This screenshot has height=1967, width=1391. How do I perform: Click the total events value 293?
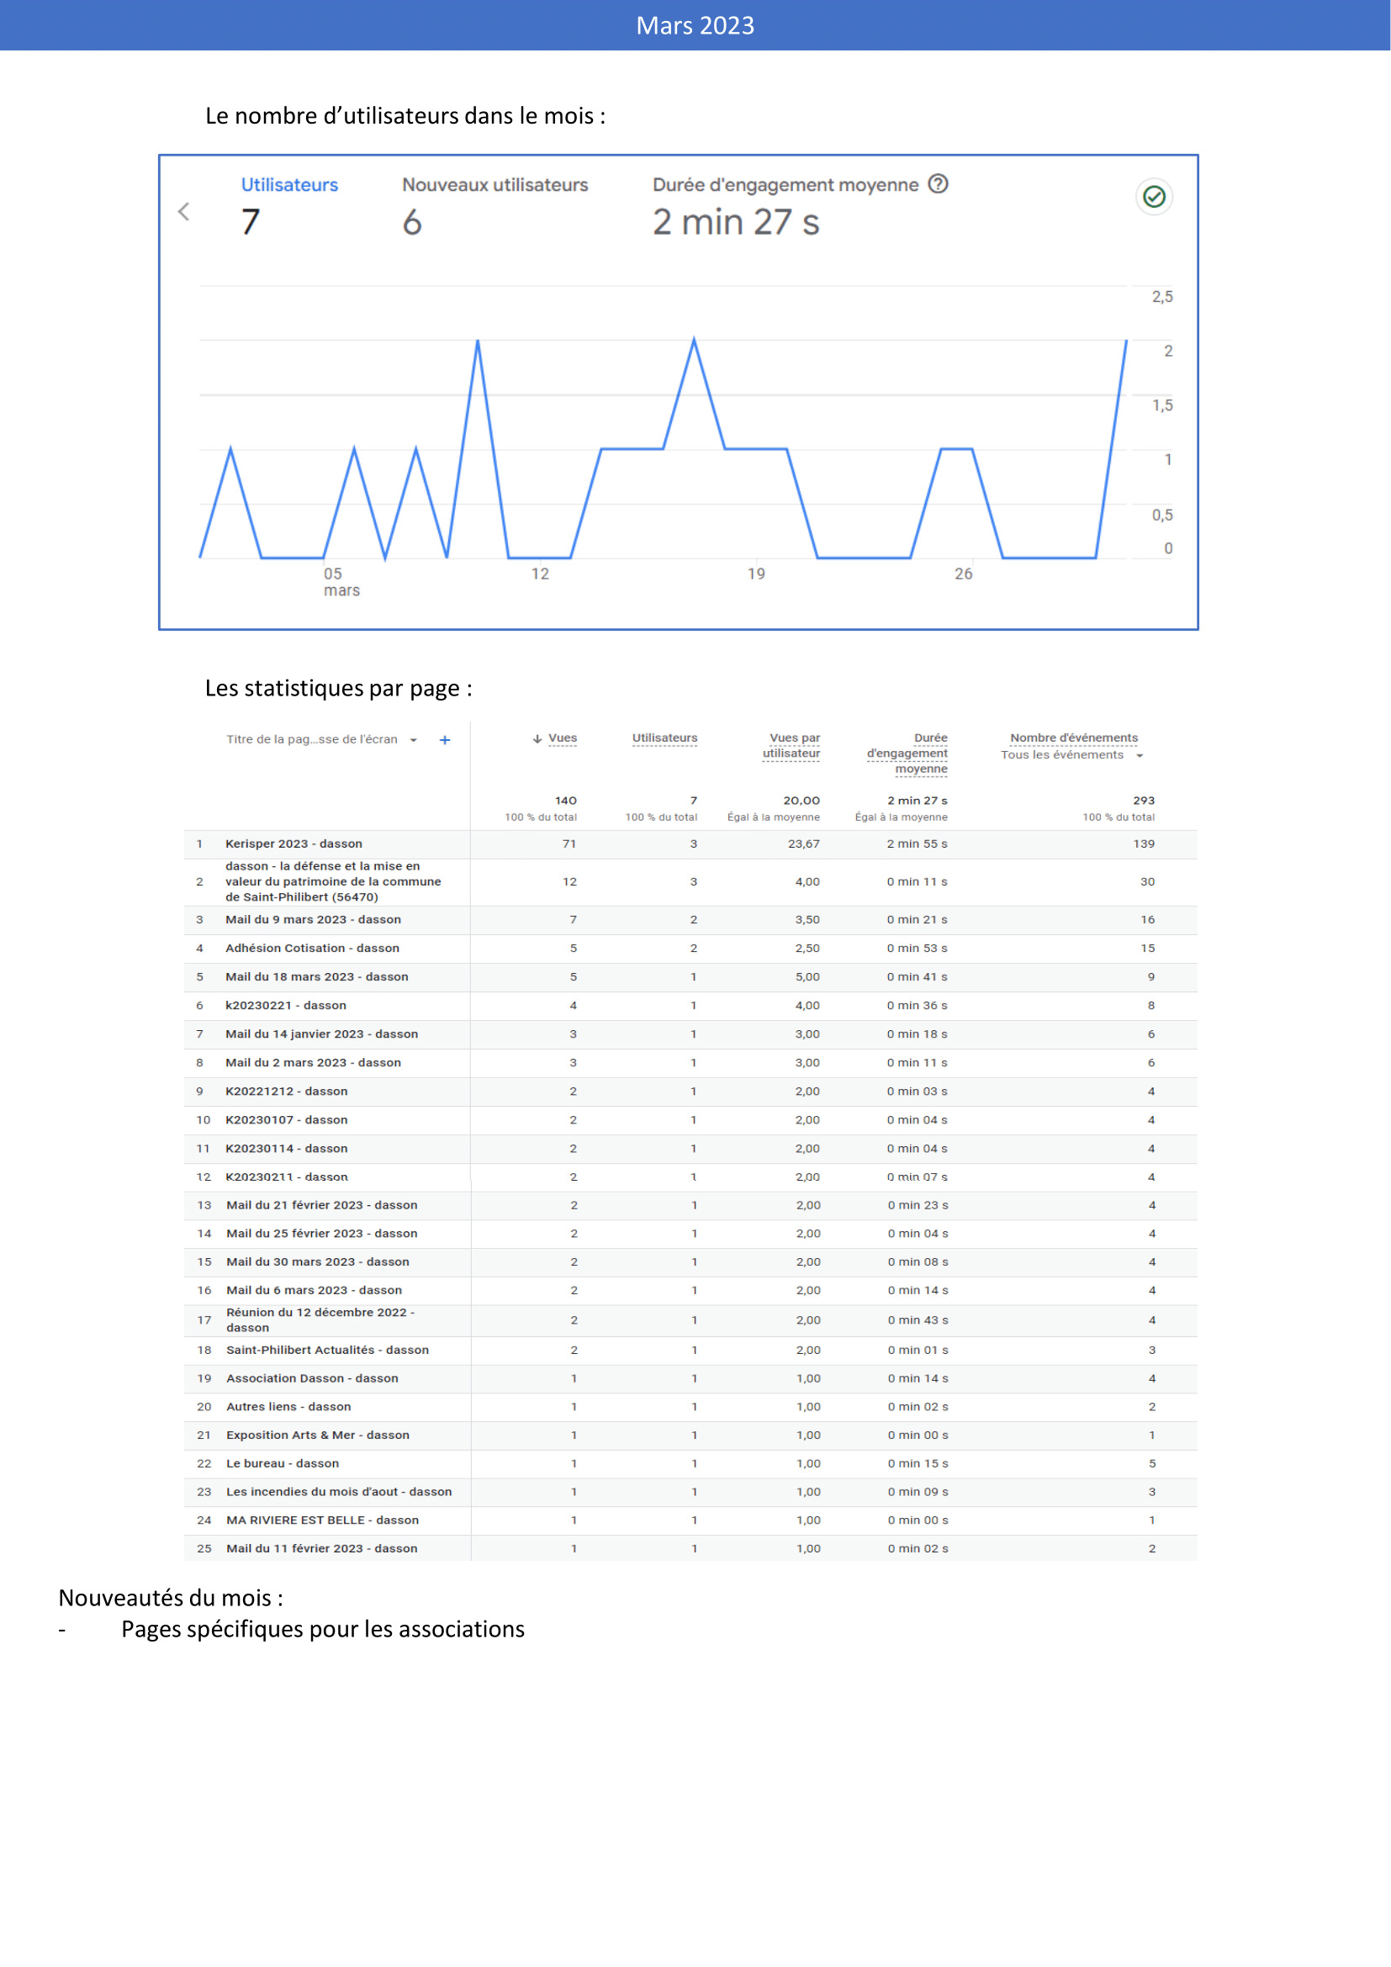pyautogui.click(x=1145, y=801)
